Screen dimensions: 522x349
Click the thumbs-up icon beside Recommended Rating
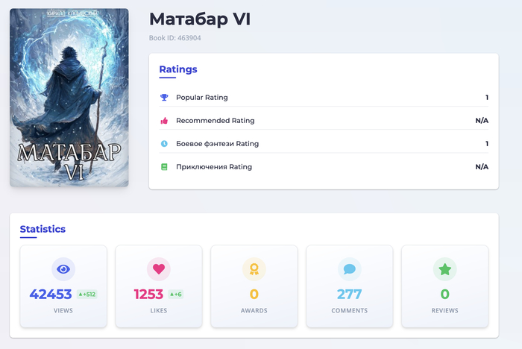coord(164,121)
